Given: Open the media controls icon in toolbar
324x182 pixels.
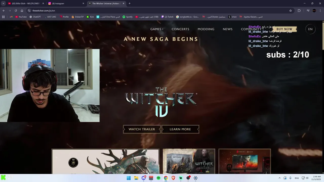Looking at the screenshot, I should click(x=308, y=11).
